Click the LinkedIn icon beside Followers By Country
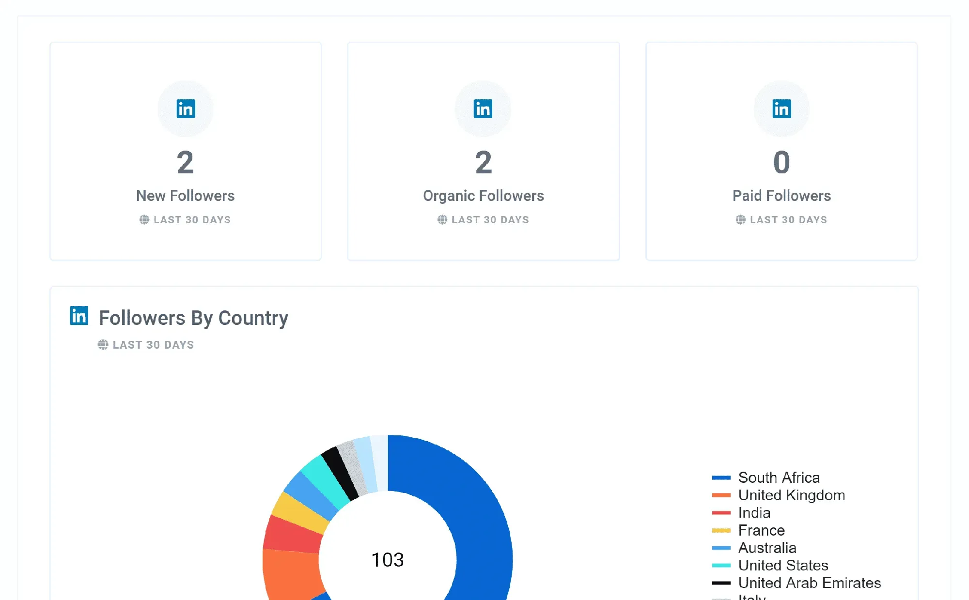This screenshot has width=969, height=600. (79, 316)
